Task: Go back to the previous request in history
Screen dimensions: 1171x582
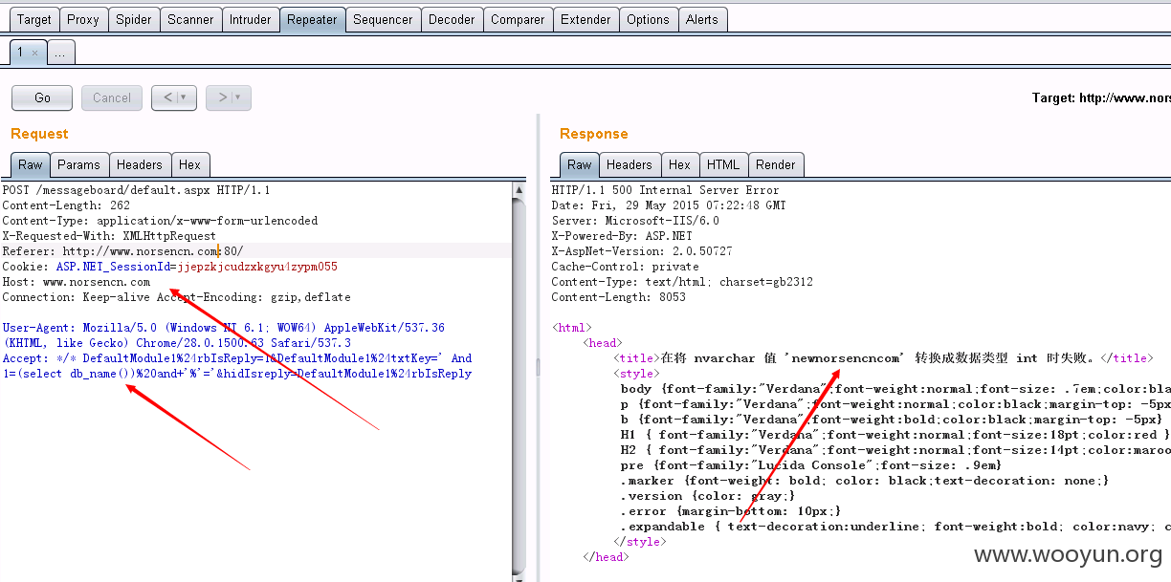Action: [x=167, y=97]
